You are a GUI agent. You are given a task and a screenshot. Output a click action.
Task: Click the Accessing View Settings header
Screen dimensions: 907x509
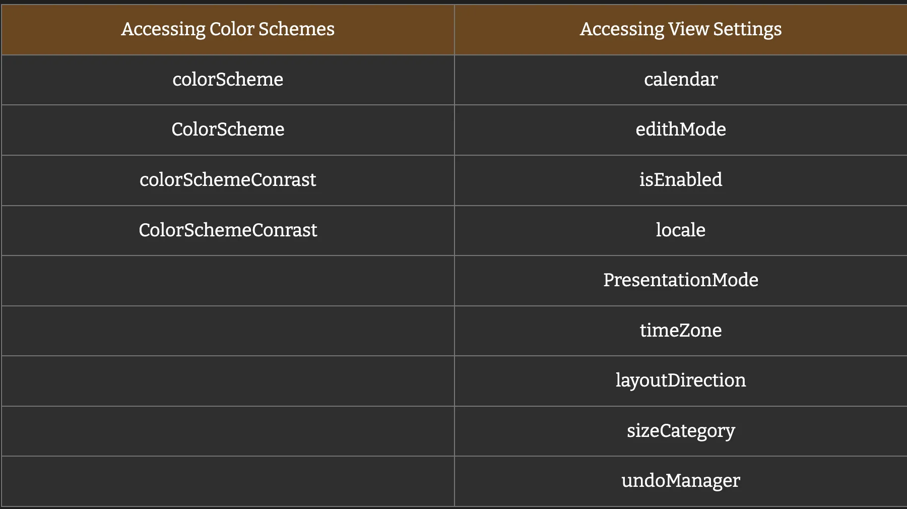tap(681, 29)
